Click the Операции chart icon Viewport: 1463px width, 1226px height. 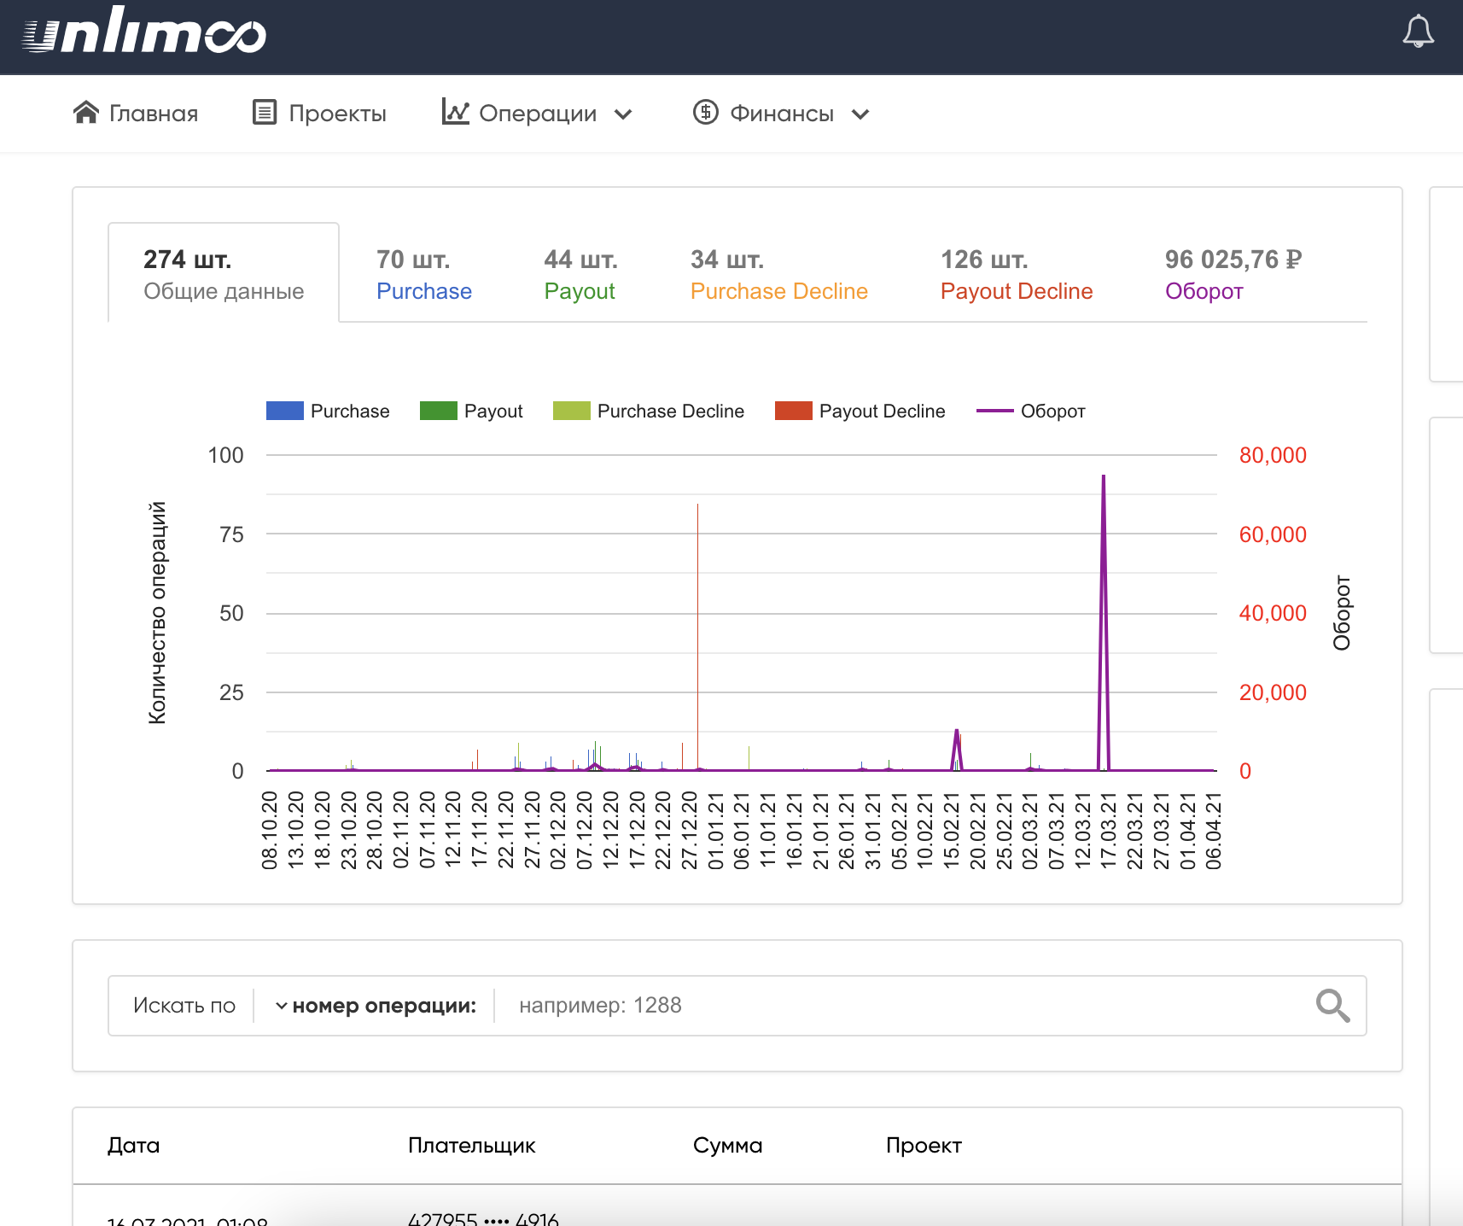click(x=455, y=112)
